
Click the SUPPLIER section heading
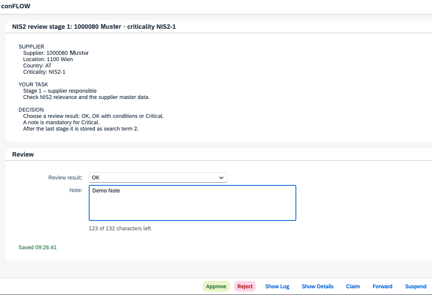[31, 47]
